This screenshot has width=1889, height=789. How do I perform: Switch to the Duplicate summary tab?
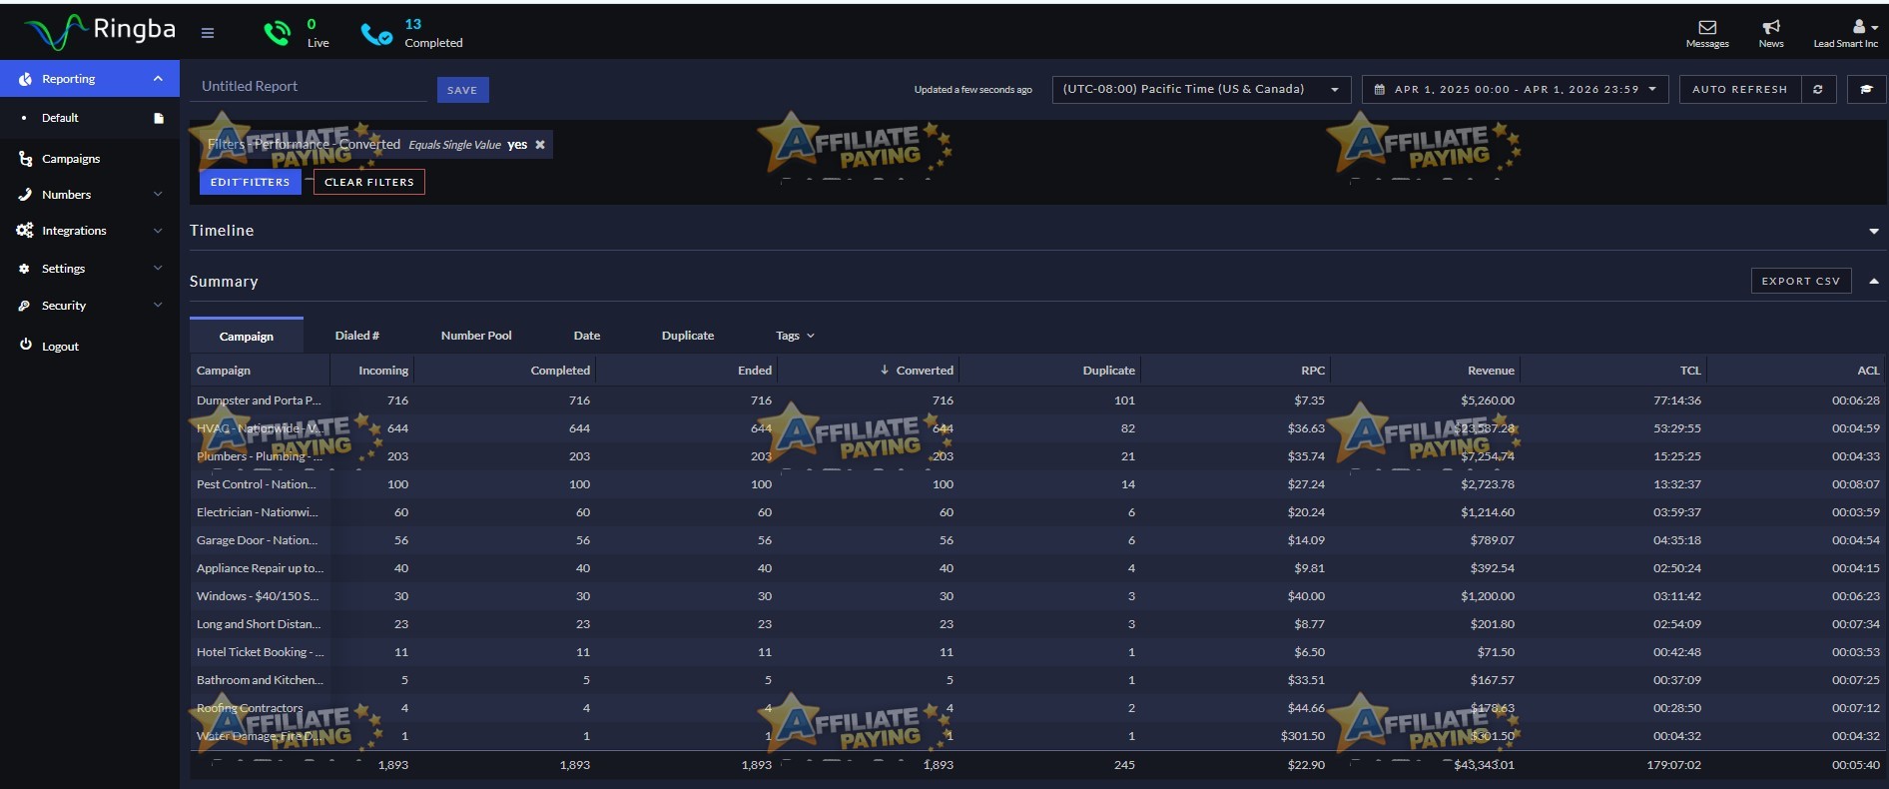pyautogui.click(x=688, y=336)
